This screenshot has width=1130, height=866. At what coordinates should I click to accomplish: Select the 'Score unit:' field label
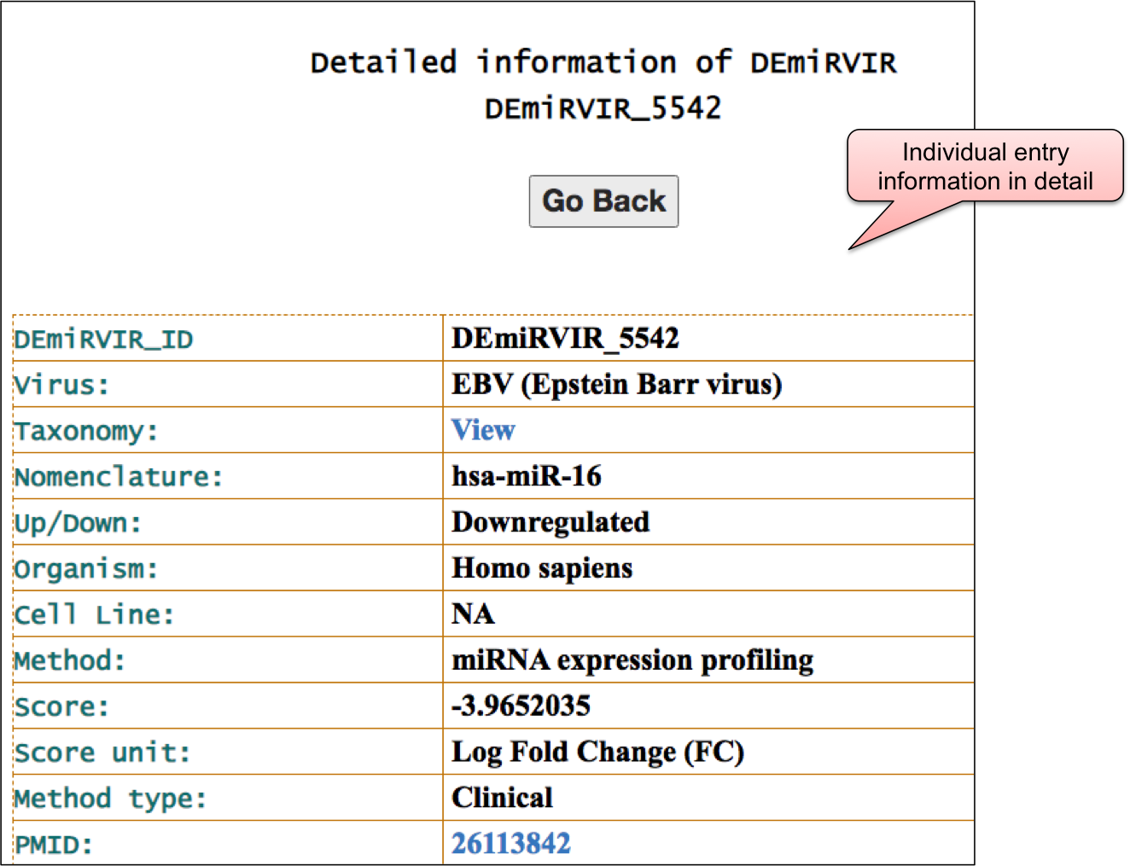[102, 753]
